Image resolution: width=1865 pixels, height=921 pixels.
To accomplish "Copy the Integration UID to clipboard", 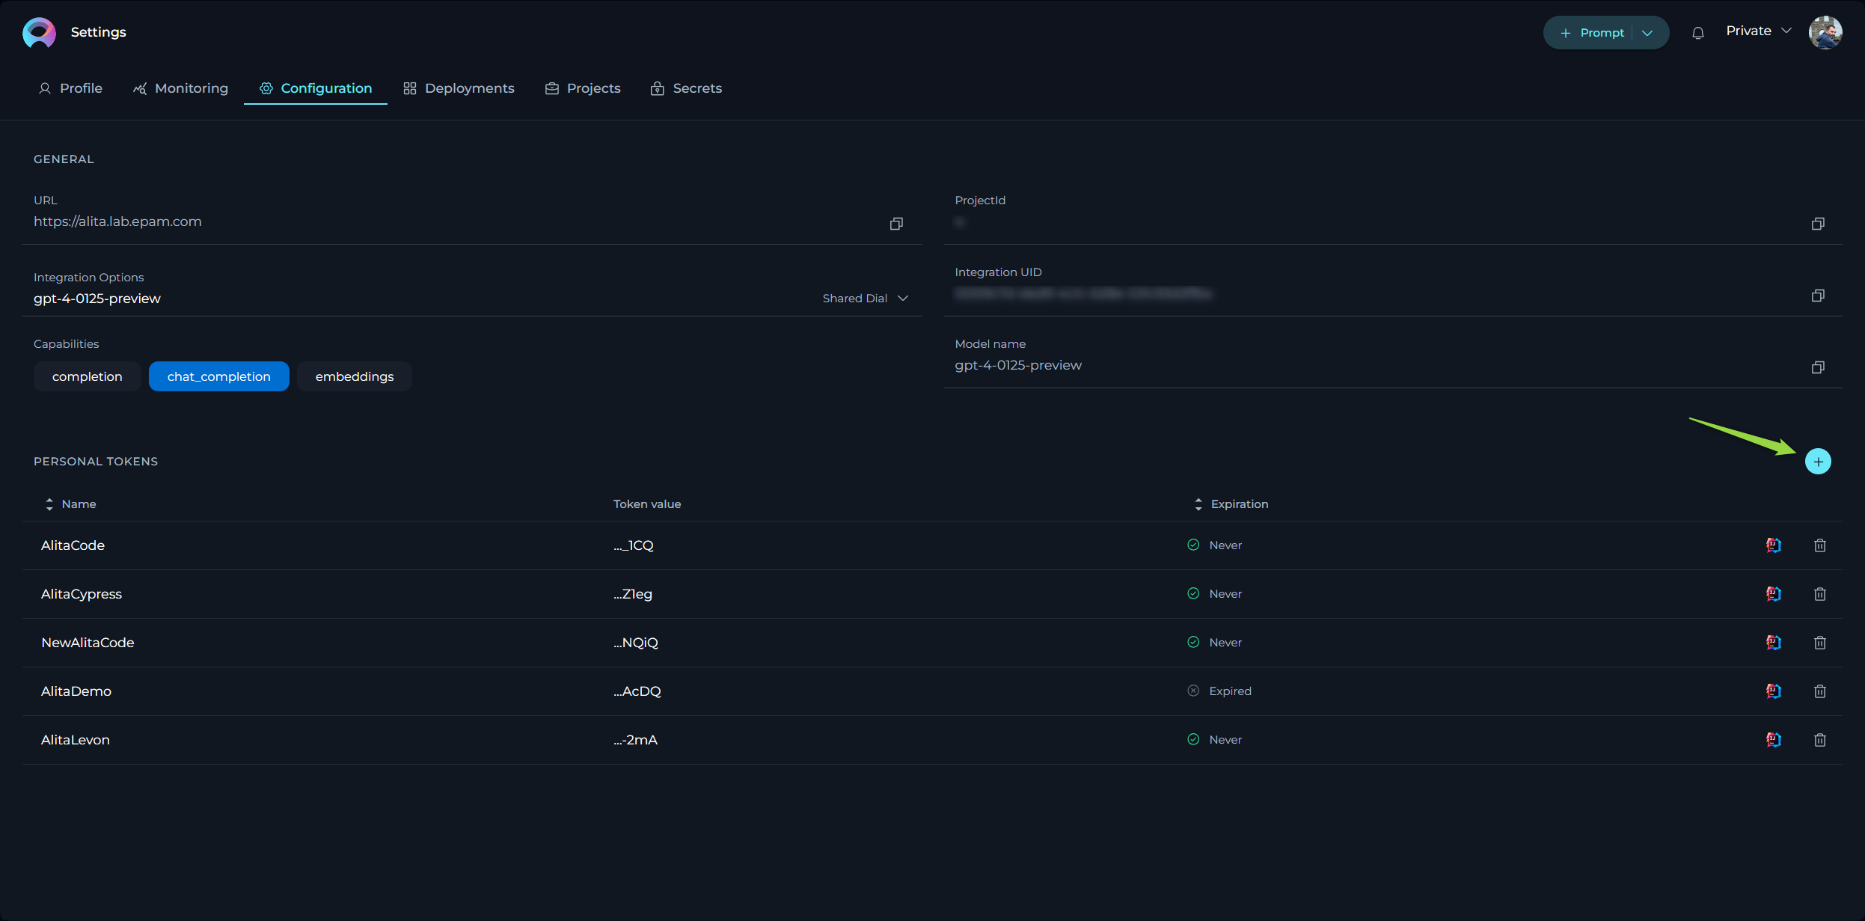I will tap(1817, 295).
